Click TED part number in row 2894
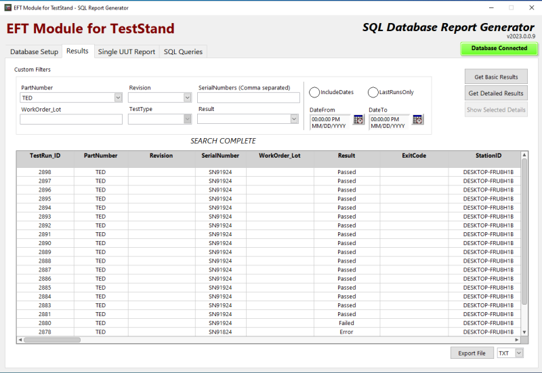Viewport: 542px width, 373px height. click(x=100, y=208)
